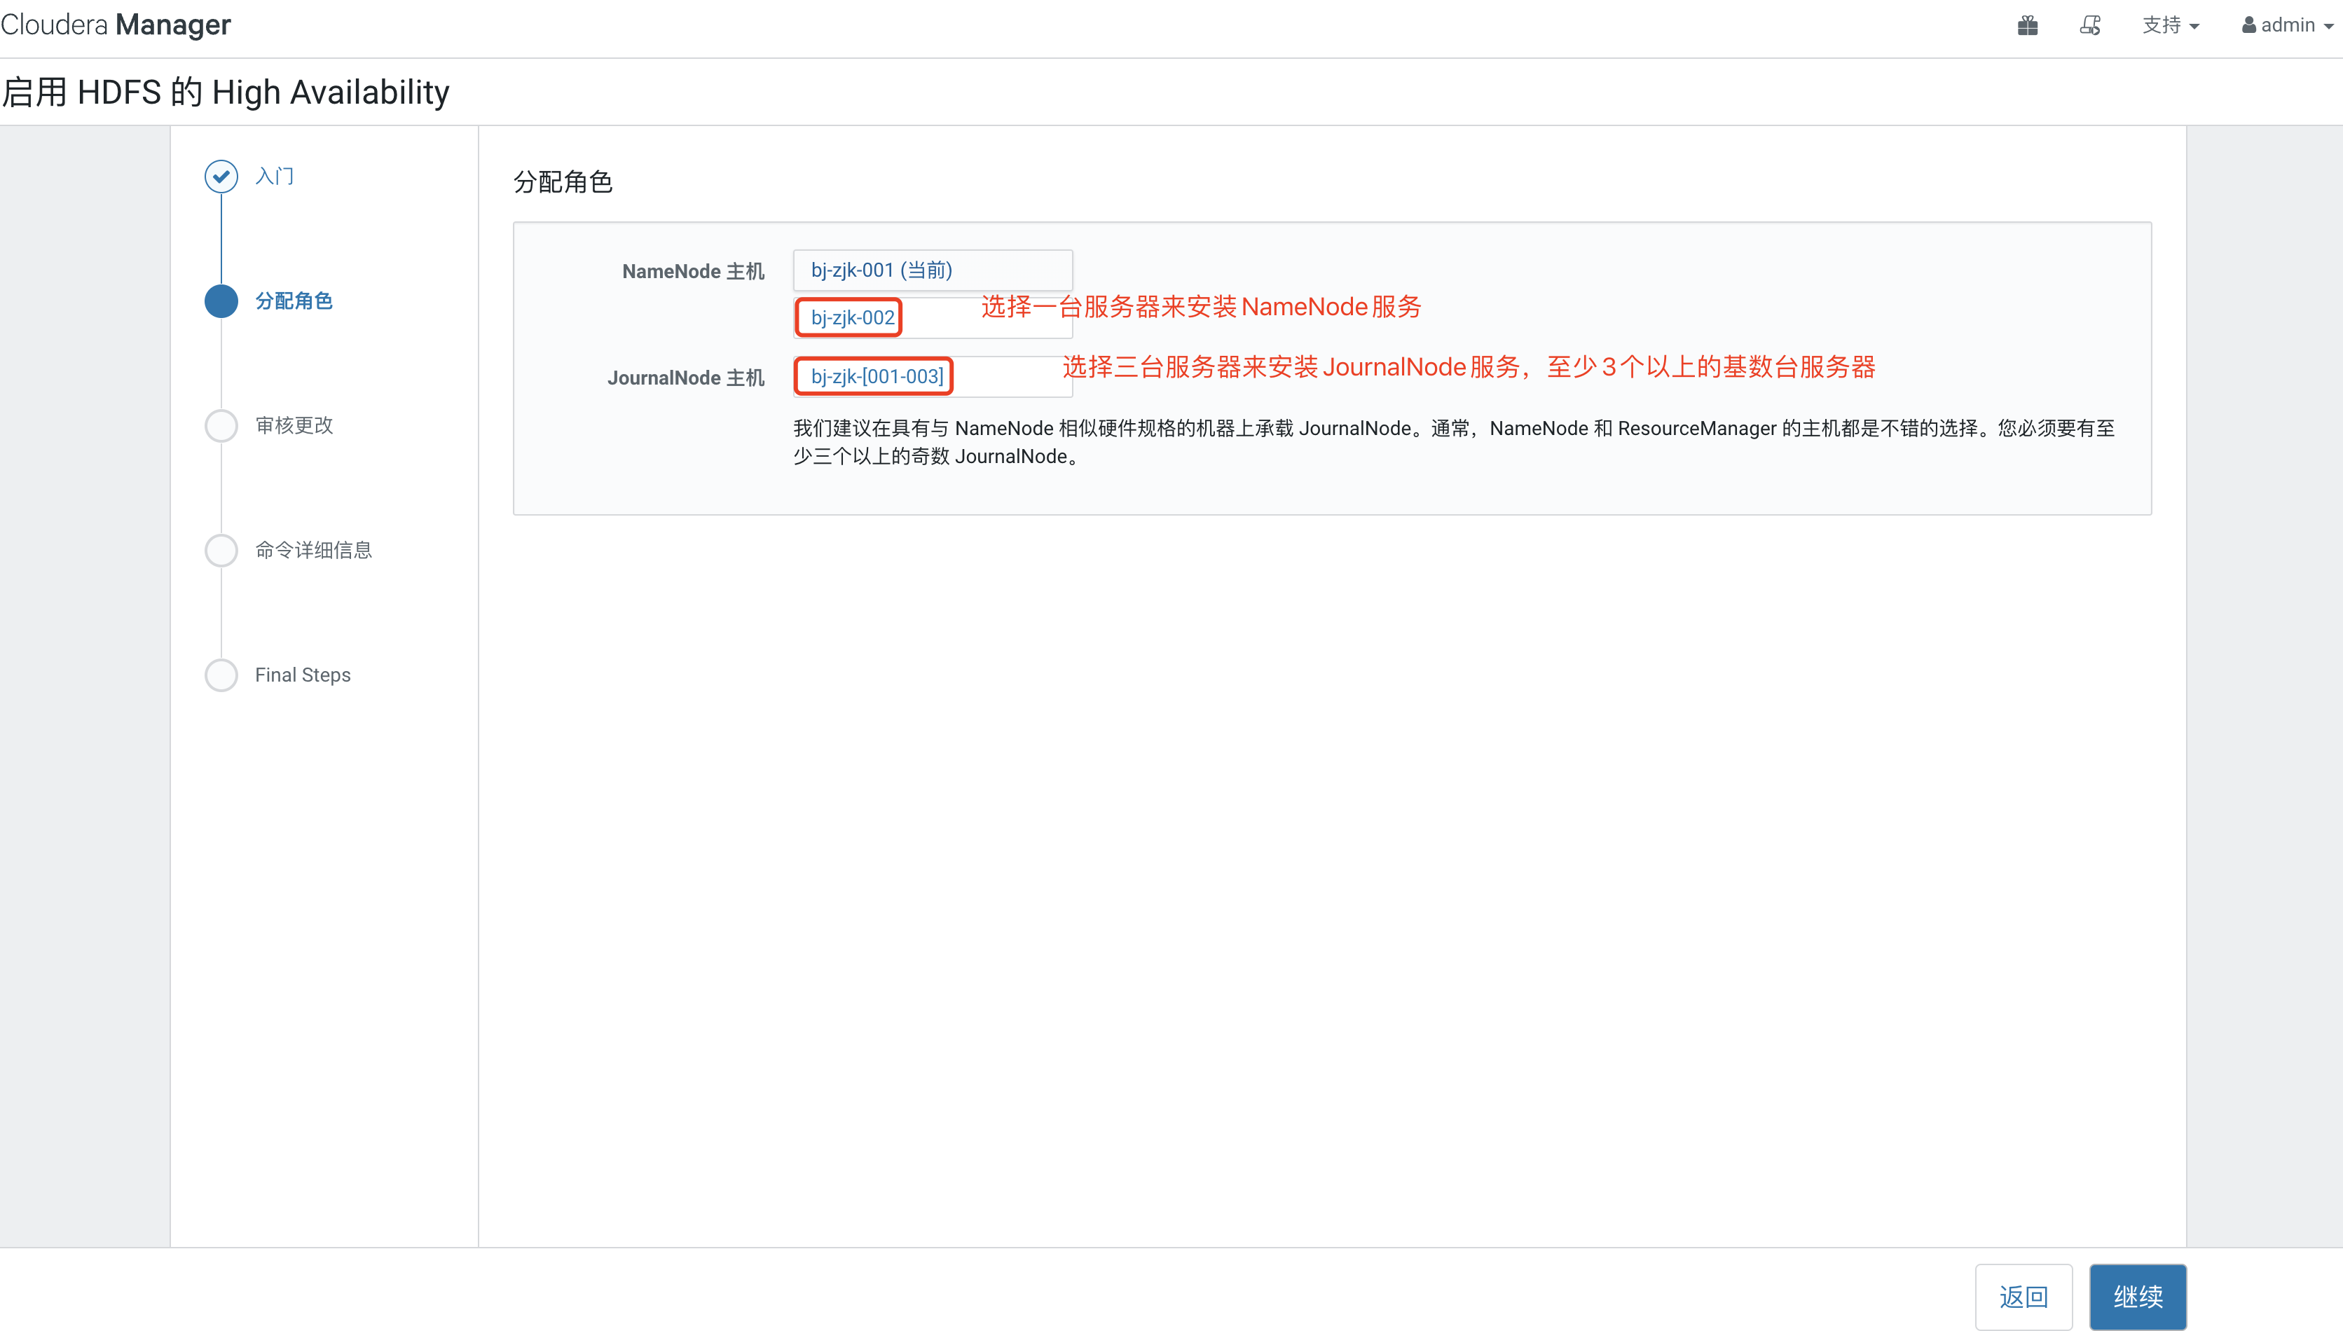Select the 入门 step in wizard sidebar

pos(273,176)
